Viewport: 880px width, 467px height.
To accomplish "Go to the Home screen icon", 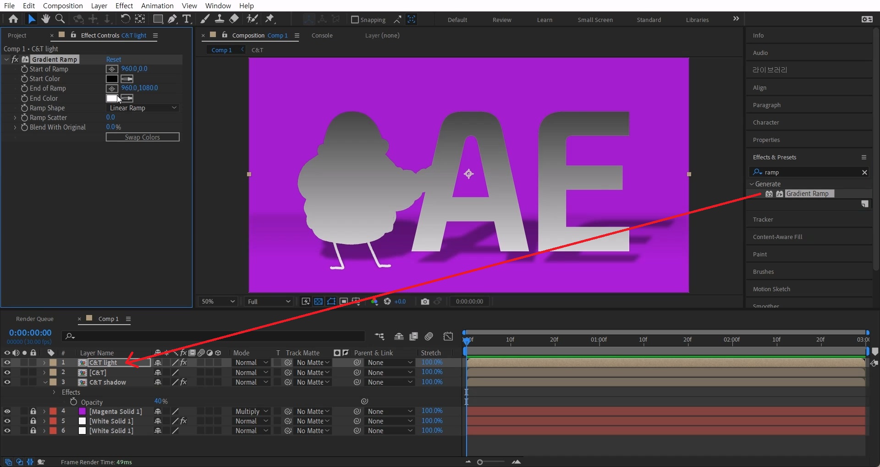I will pyautogui.click(x=13, y=19).
